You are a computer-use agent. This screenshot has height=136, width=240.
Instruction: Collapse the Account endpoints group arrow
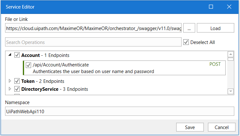tap(10, 55)
